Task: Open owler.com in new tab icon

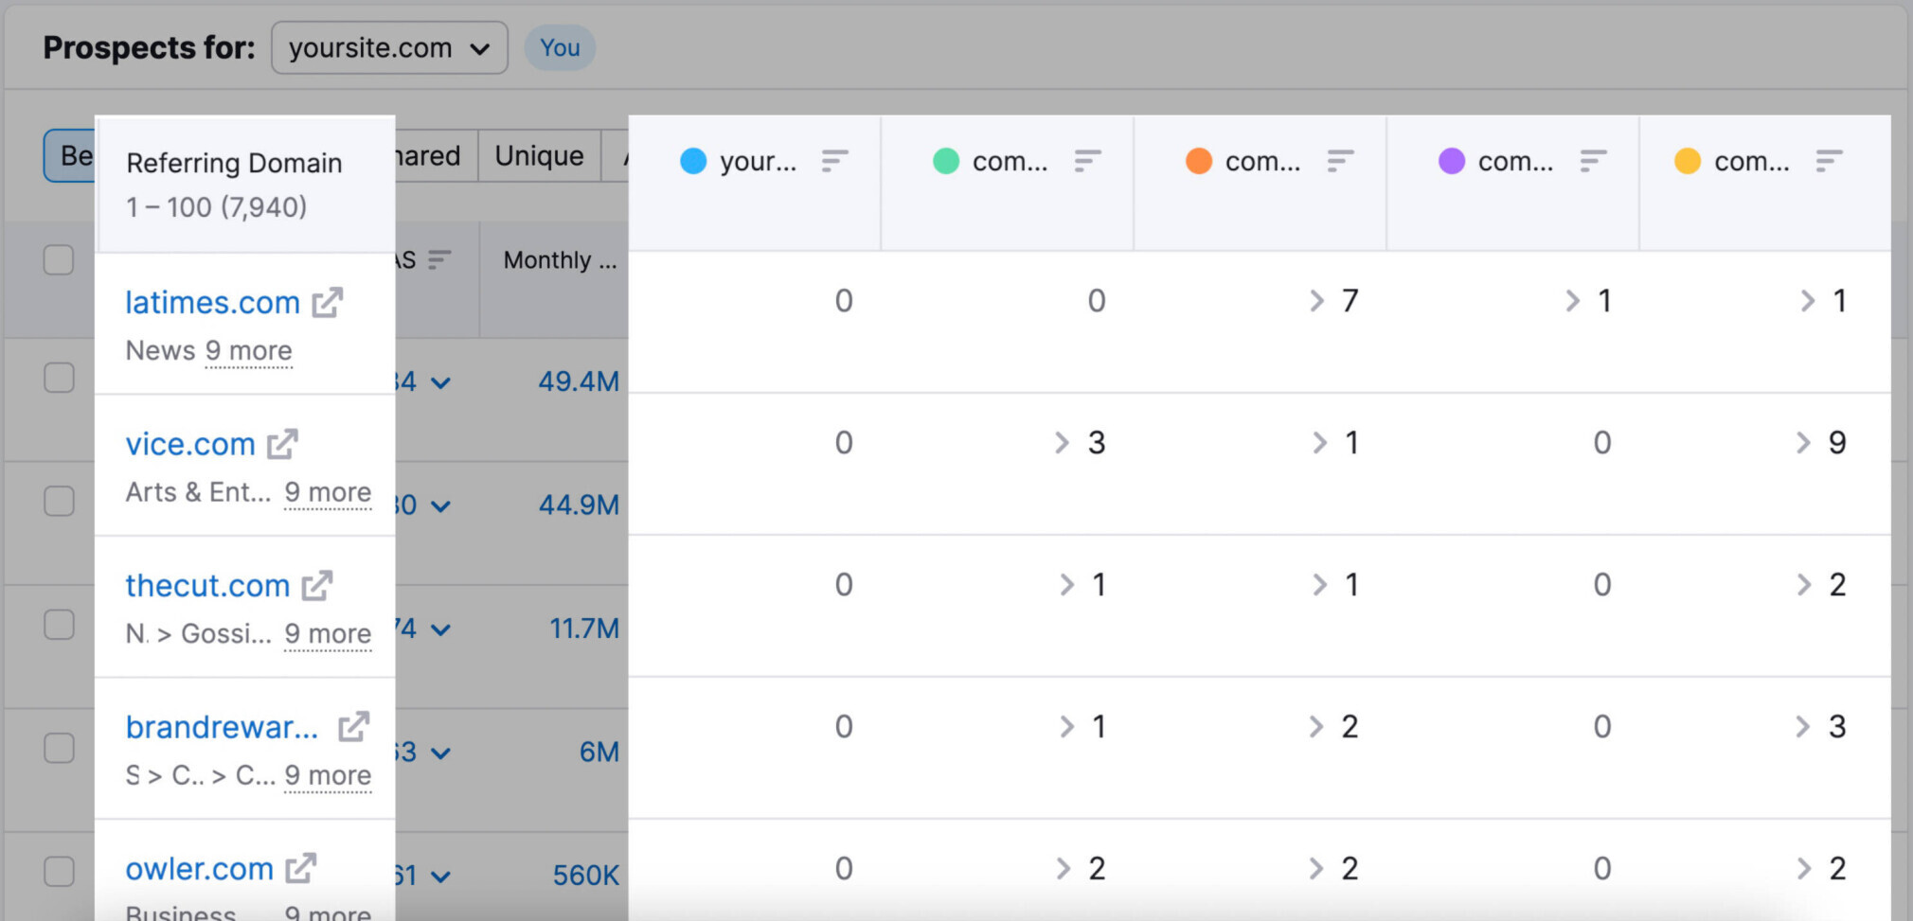Action: click(x=301, y=869)
